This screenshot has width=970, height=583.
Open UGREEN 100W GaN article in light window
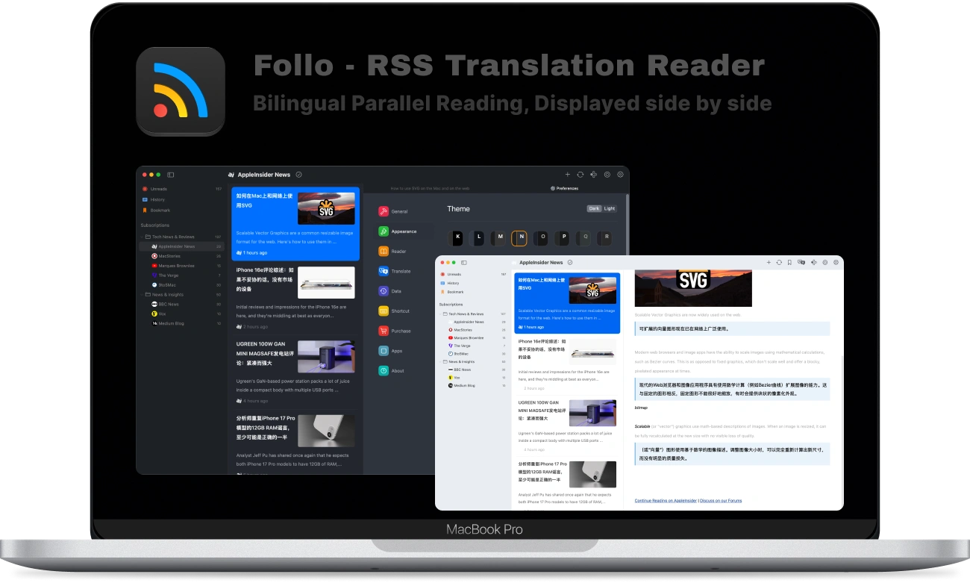[x=567, y=425]
